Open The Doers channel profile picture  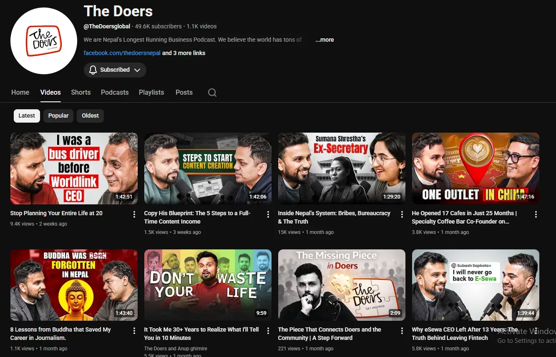click(44, 41)
